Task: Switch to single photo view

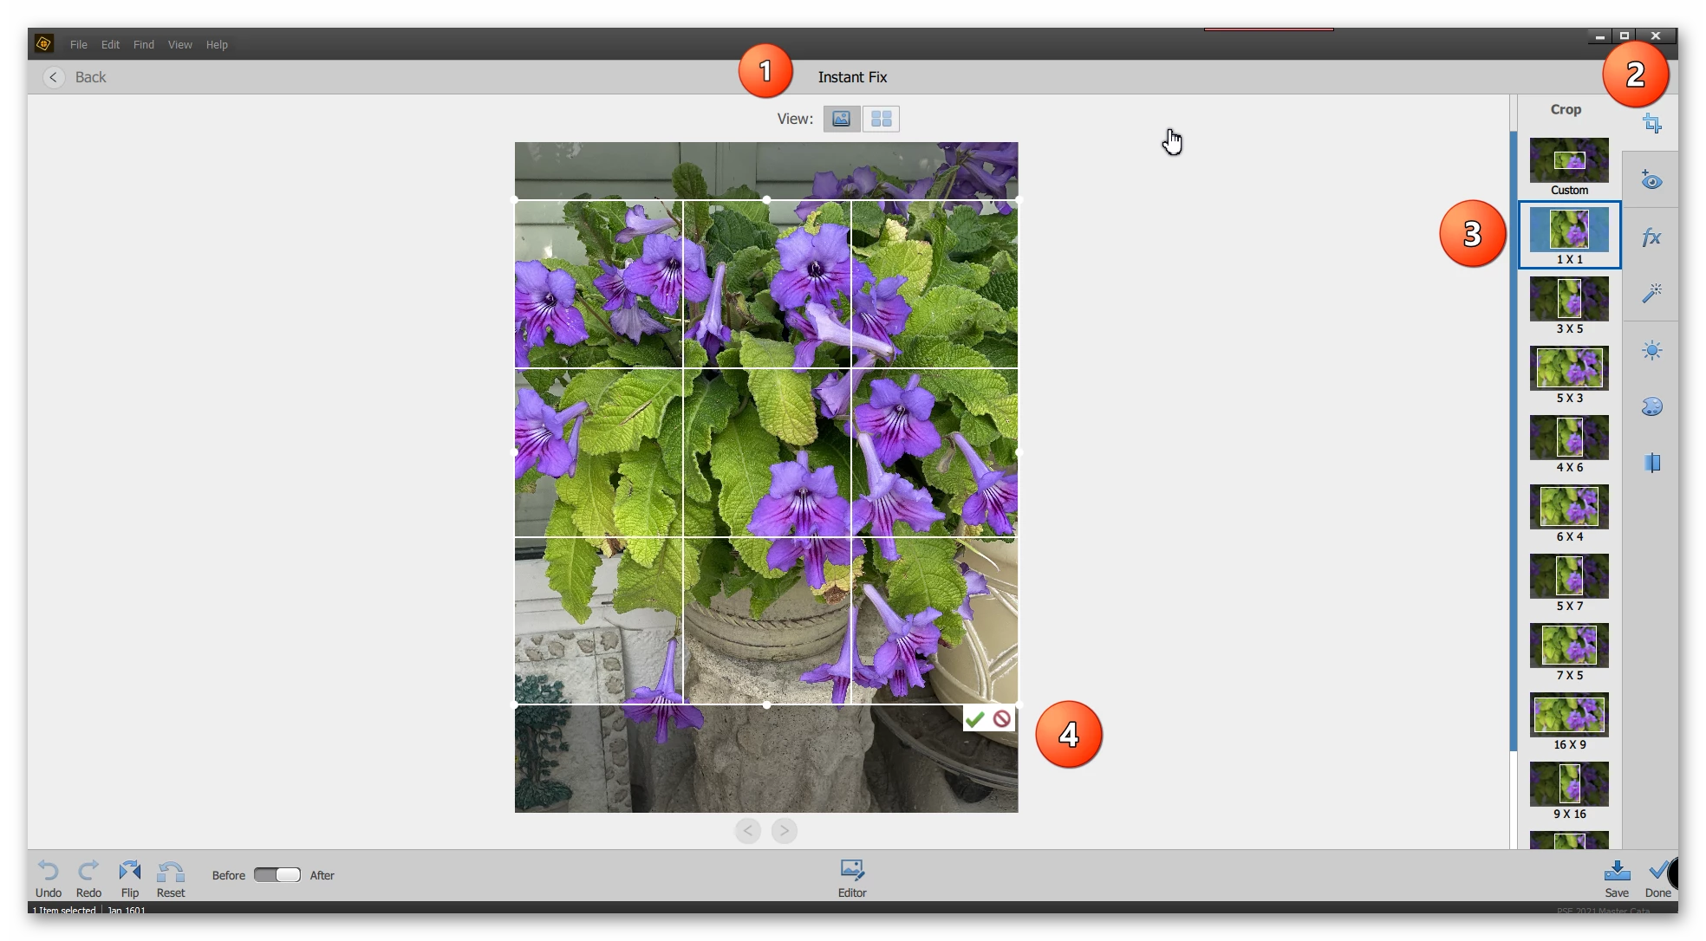Action: point(841,119)
